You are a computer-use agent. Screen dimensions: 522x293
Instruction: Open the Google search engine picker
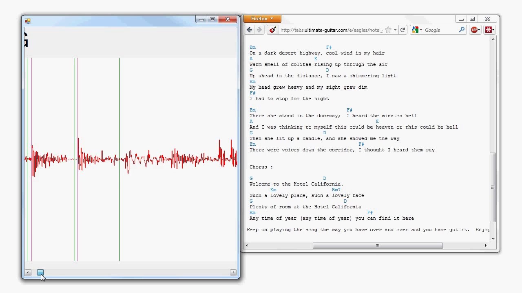[x=417, y=30]
